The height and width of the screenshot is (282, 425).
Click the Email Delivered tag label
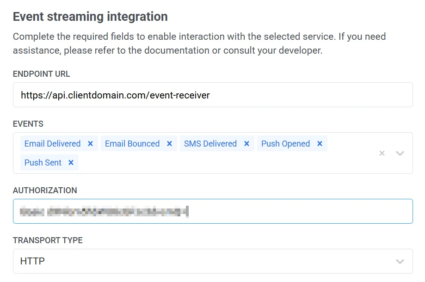[52, 144]
